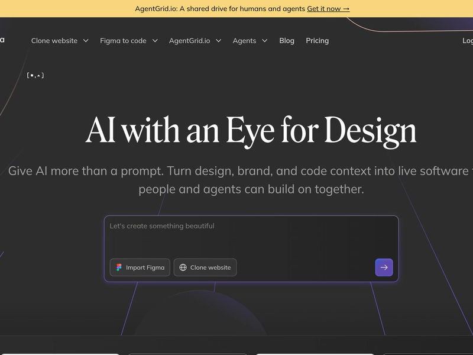Expand the Clone website chevron in navbar
Image resolution: width=473 pixels, height=355 pixels.
coord(86,41)
